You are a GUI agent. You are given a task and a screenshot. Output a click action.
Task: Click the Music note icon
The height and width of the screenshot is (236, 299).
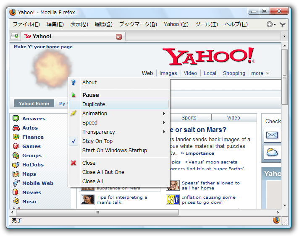(16, 201)
